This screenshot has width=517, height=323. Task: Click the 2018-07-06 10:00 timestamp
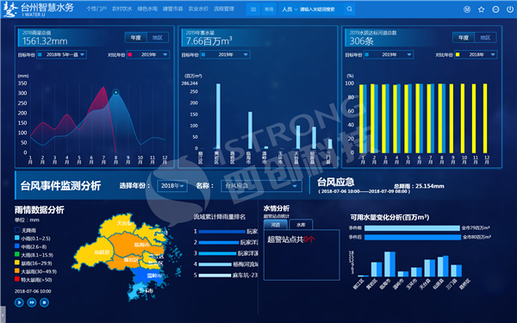click(x=33, y=291)
